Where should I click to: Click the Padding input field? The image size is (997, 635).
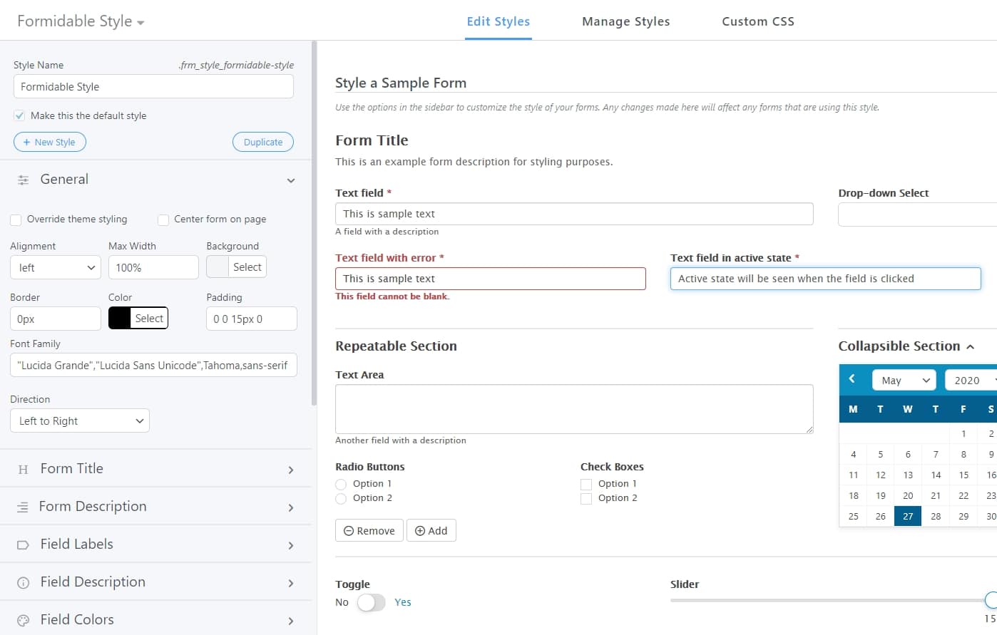pos(252,319)
